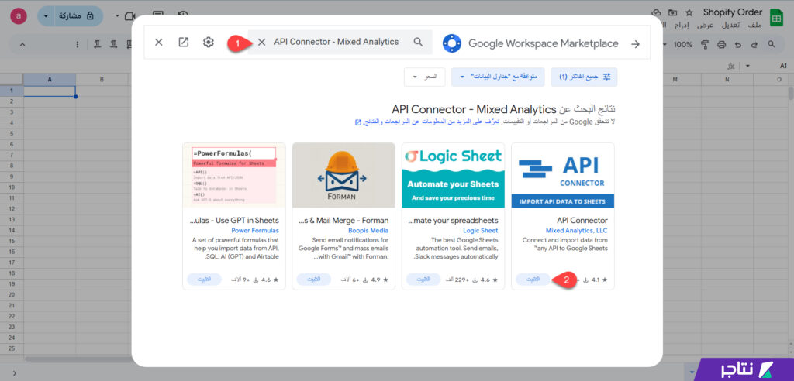
Task: Select column N header
Action: point(727,80)
